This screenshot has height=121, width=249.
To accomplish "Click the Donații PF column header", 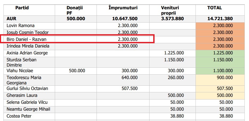I will tap(75, 10).
